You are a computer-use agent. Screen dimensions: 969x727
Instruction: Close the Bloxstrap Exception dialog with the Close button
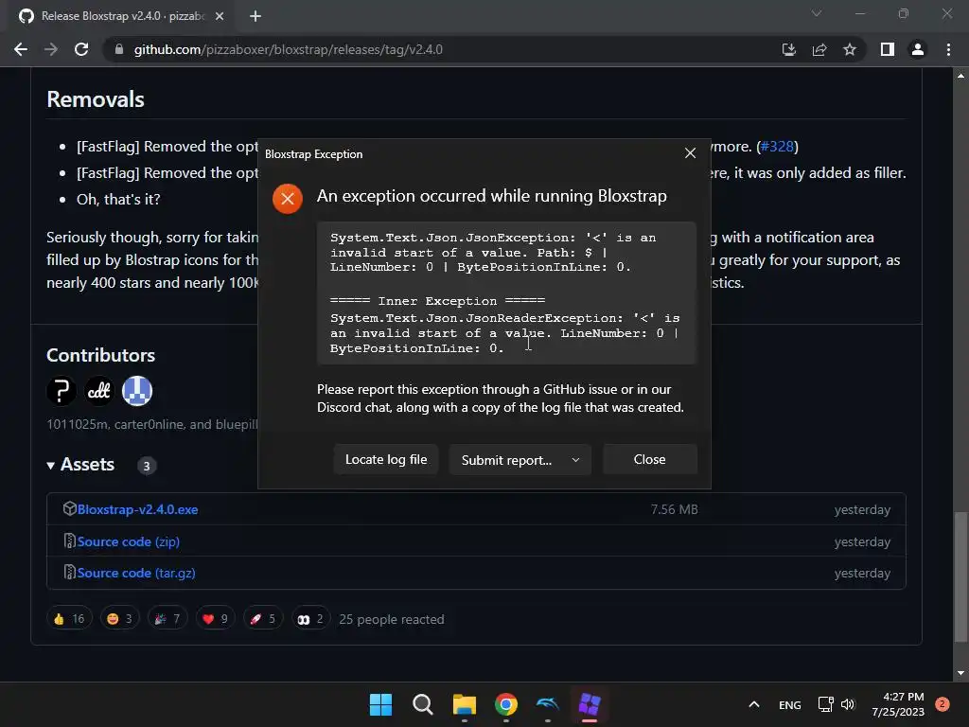click(x=649, y=459)
